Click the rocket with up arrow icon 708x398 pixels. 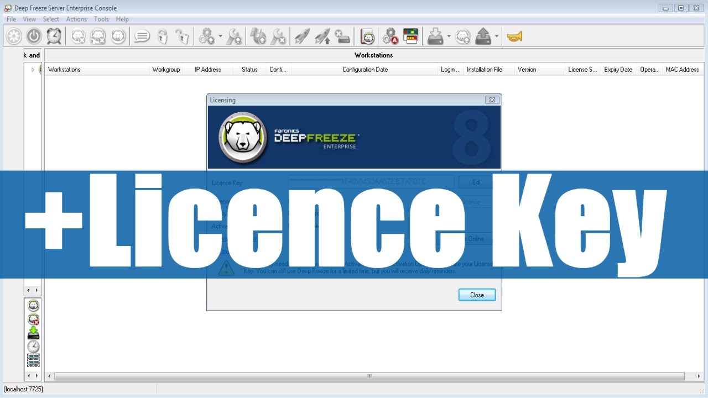click(322, 36)
